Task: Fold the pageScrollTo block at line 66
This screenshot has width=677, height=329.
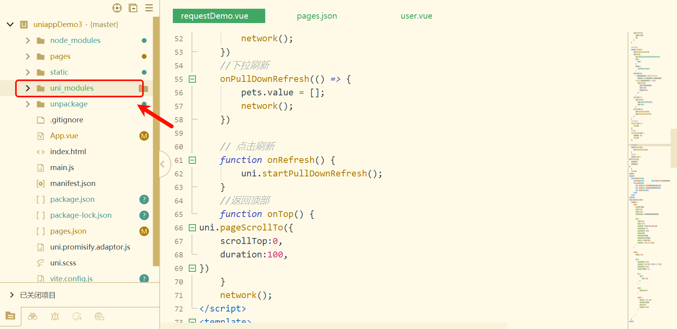Action: pos(192,228)
